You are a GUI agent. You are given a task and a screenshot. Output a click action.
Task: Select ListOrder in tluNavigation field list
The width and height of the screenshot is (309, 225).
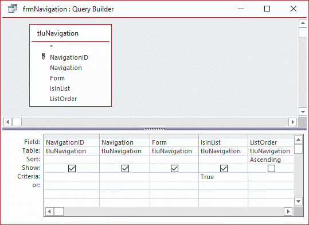(63, 99)
